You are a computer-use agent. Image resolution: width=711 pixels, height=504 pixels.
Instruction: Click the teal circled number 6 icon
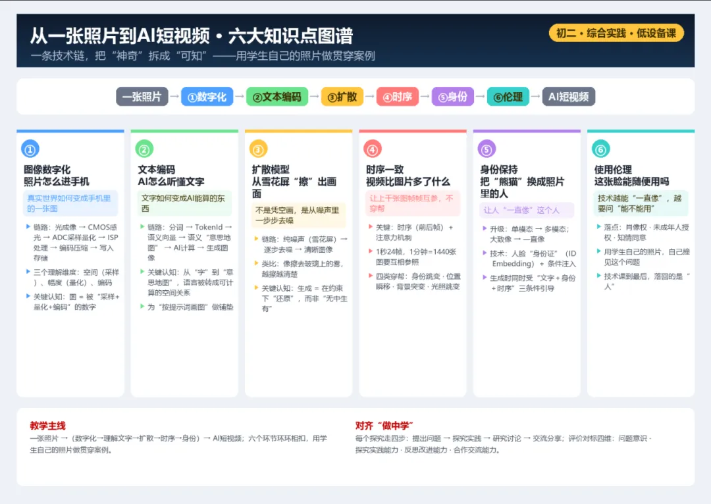[601, 149]
